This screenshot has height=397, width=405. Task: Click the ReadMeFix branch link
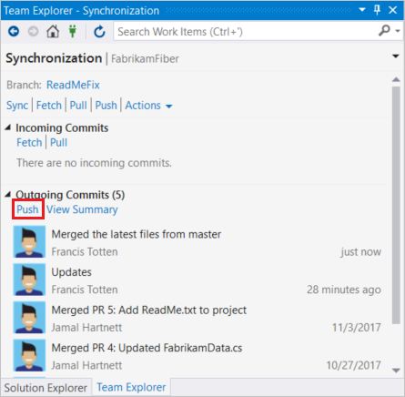(x=73, y=85)
